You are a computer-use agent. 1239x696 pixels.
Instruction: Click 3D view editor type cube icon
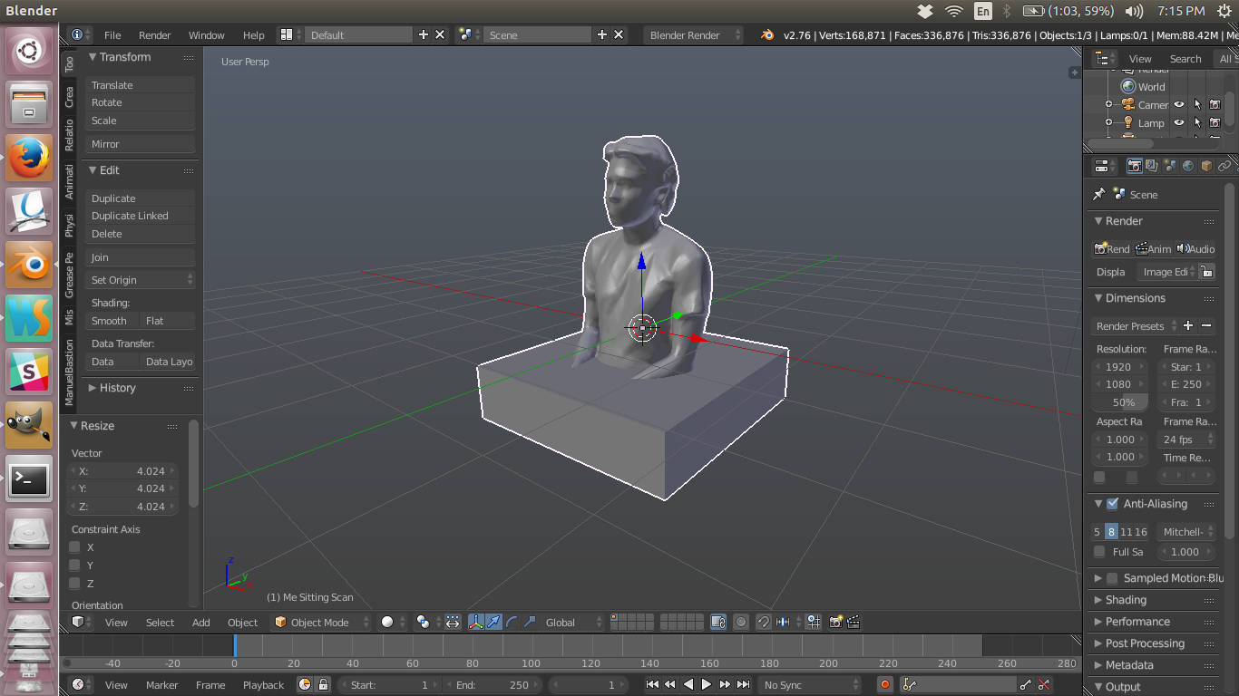coord(81,622)
